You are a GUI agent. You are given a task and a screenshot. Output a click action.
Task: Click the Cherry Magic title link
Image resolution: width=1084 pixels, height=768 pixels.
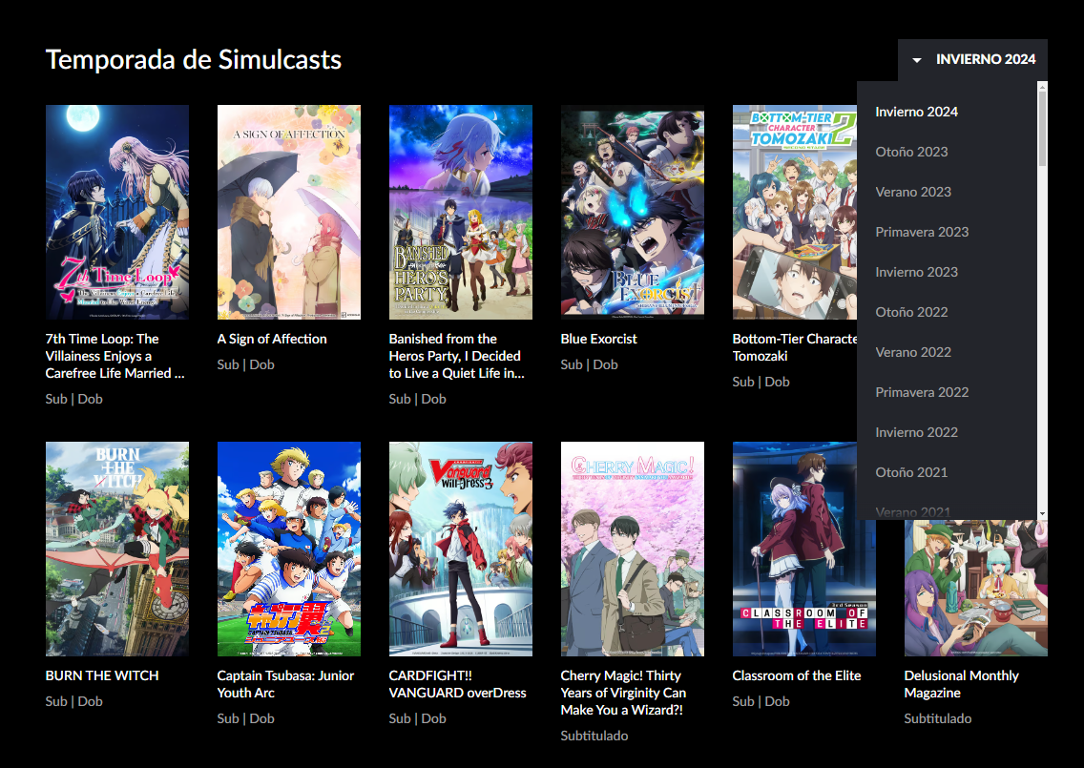pyautogui.click(x=623, y=693)
